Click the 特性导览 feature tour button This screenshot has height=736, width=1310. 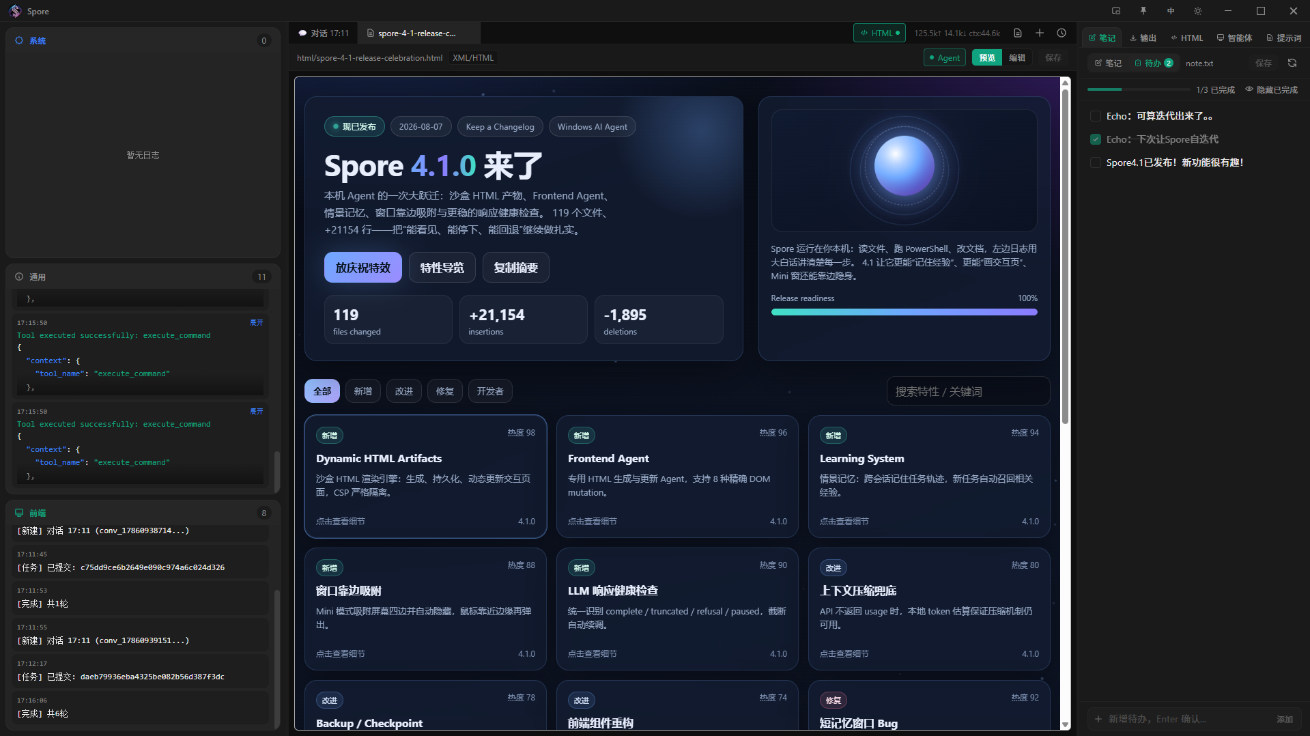point(442,268)
